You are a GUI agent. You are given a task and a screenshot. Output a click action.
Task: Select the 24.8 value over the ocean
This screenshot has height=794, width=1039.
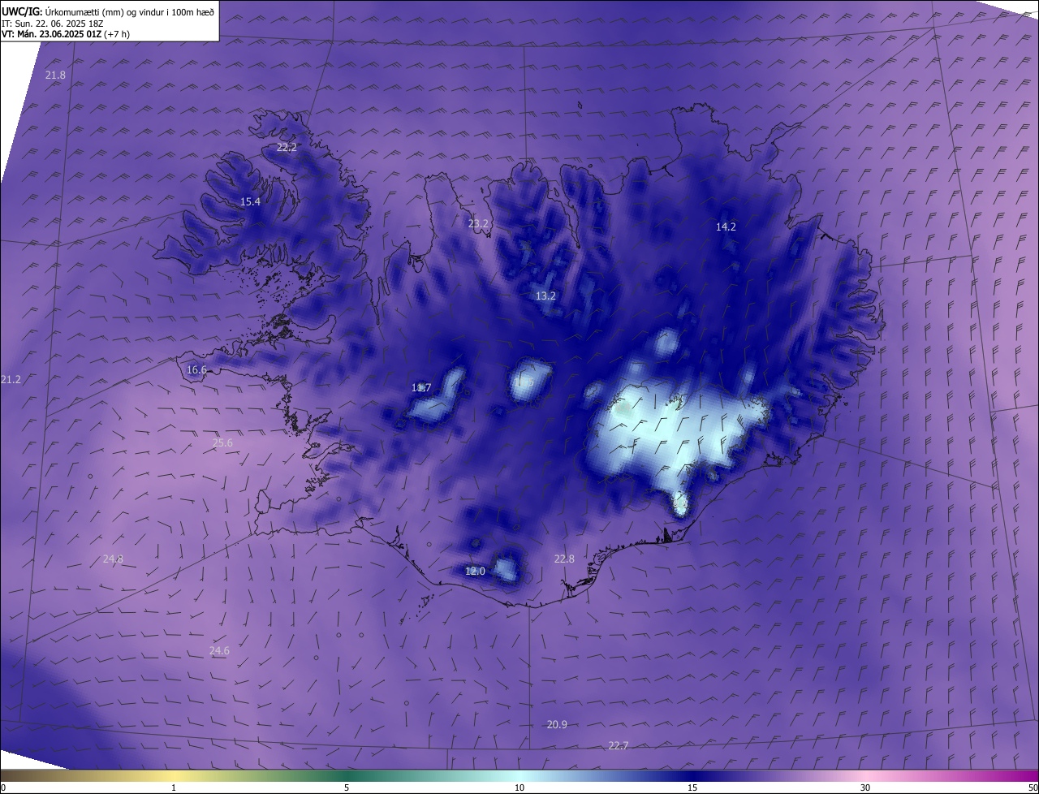[x=113, y=559]
